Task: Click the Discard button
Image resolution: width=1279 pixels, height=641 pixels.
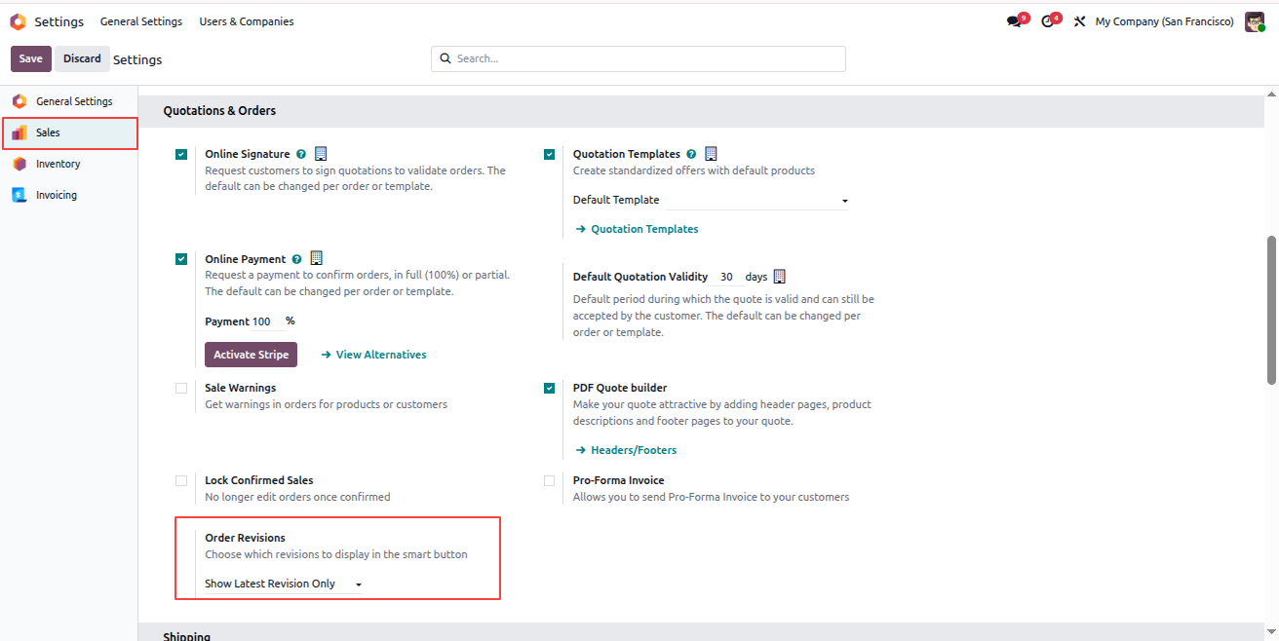Action: point(82,58)
